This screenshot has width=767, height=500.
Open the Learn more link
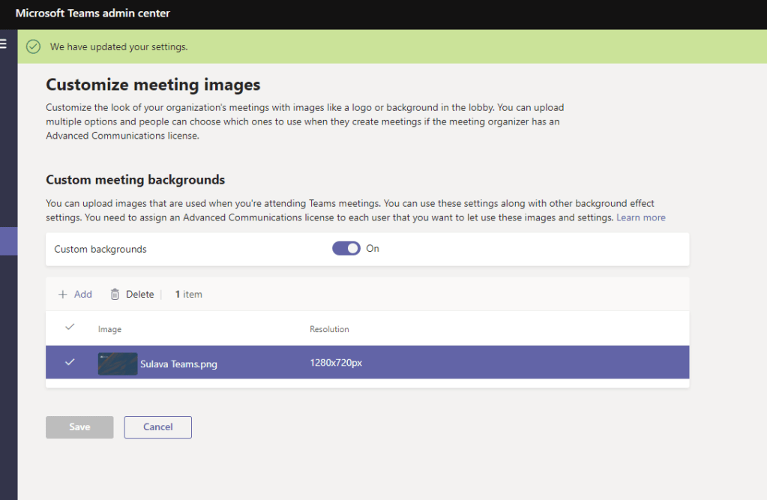[640, 217]
